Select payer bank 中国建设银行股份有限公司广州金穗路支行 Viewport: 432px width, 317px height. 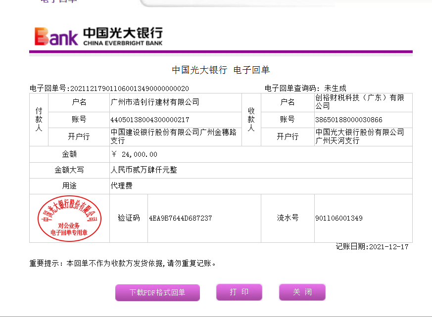pyautogui.click(x=173, y=136)
